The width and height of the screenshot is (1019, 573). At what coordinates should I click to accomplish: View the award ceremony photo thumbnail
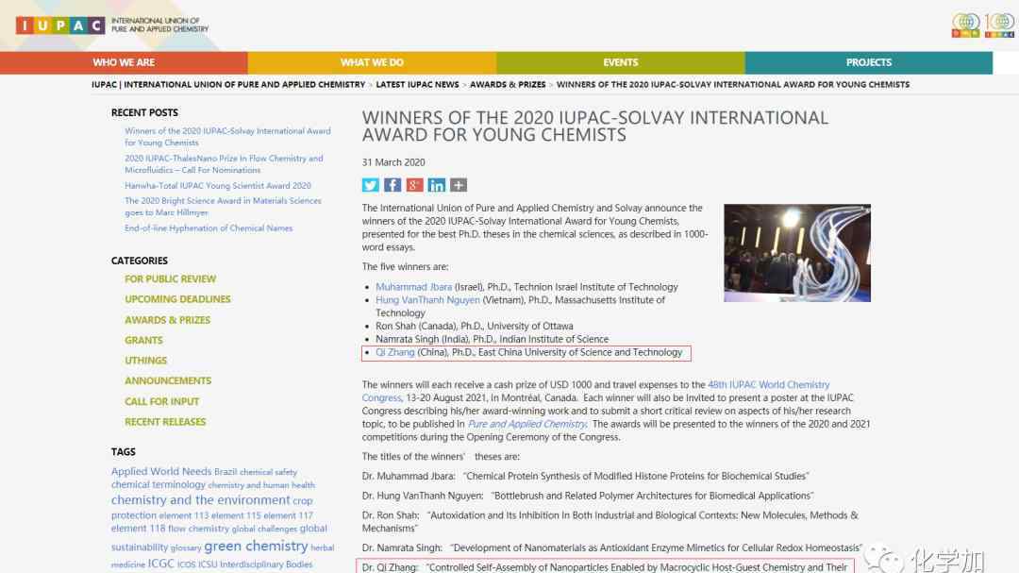797,253
